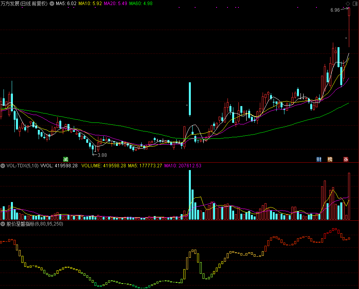
Task: Click the MA5: 6.02 label
Action: coord(66,4)
